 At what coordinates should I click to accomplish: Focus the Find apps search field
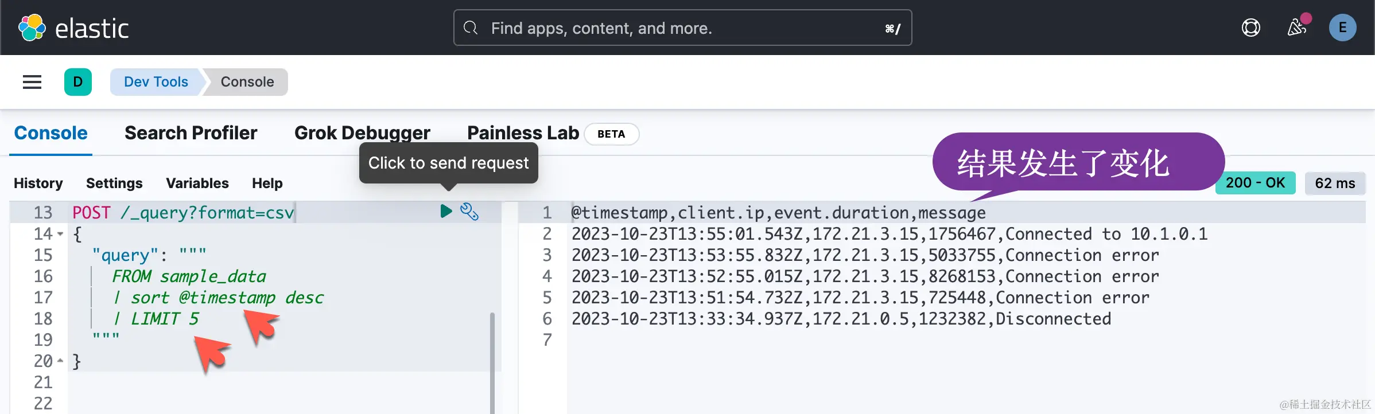coord(682,28)
